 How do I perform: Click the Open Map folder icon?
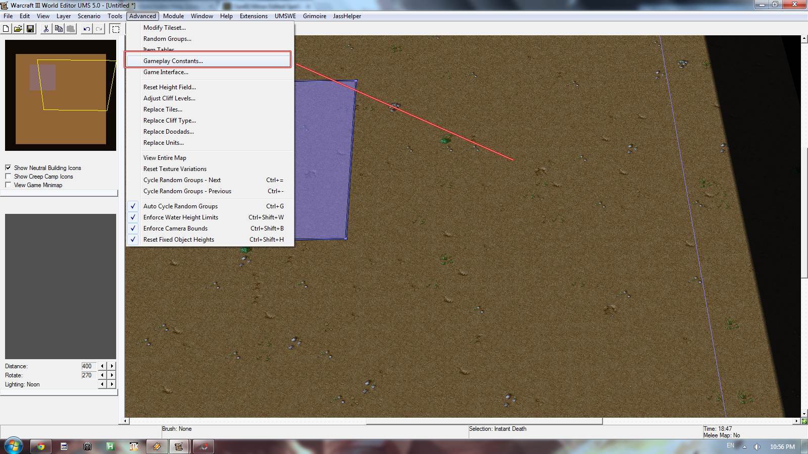coord(18,29)
